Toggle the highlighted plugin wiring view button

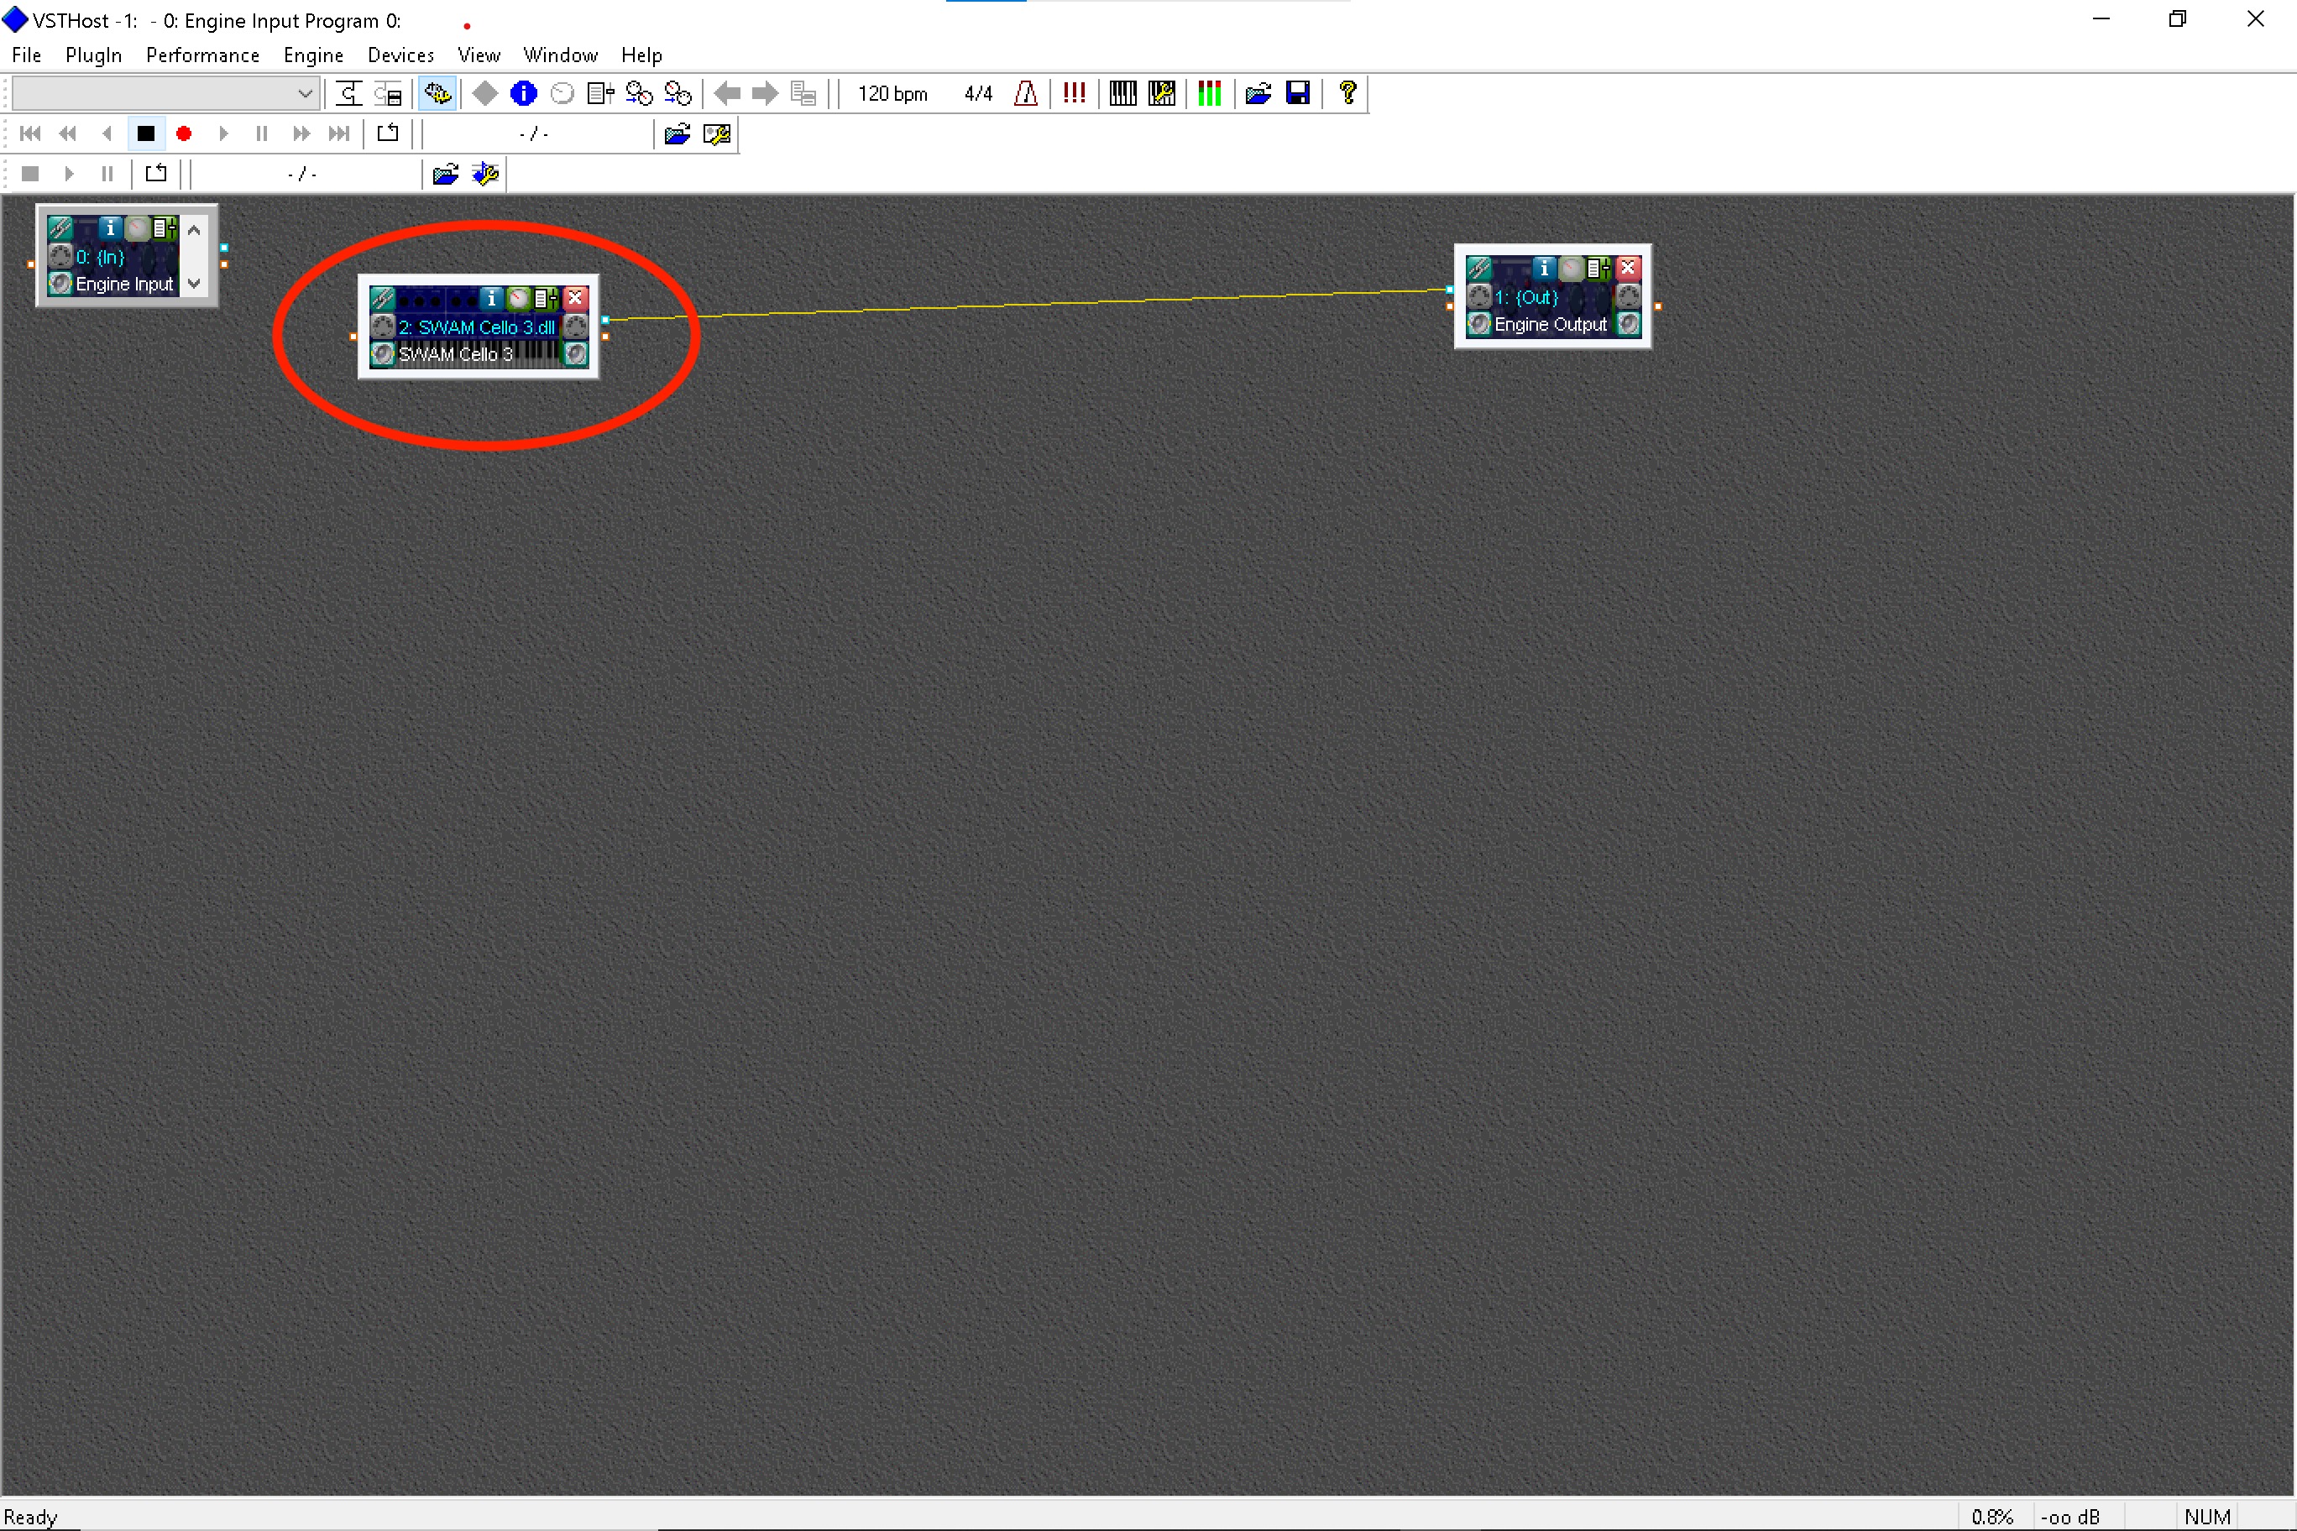coord(437,94)
